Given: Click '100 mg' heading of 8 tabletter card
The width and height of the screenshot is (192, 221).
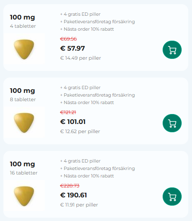Looking at the screenshot, I should [22, 91].
